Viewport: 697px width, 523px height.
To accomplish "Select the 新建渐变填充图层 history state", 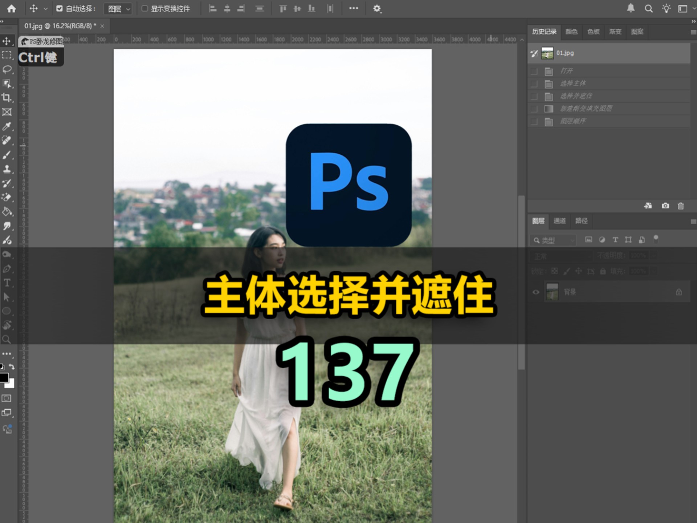I will (609, 109).
